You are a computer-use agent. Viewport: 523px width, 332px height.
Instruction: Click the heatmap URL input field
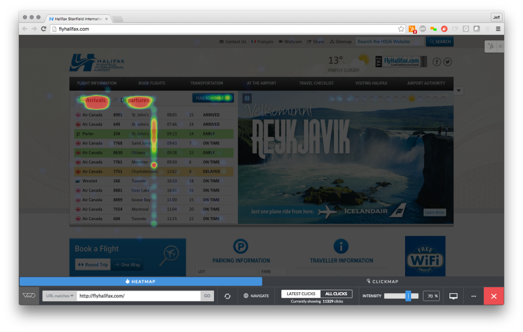pos(138,296)
